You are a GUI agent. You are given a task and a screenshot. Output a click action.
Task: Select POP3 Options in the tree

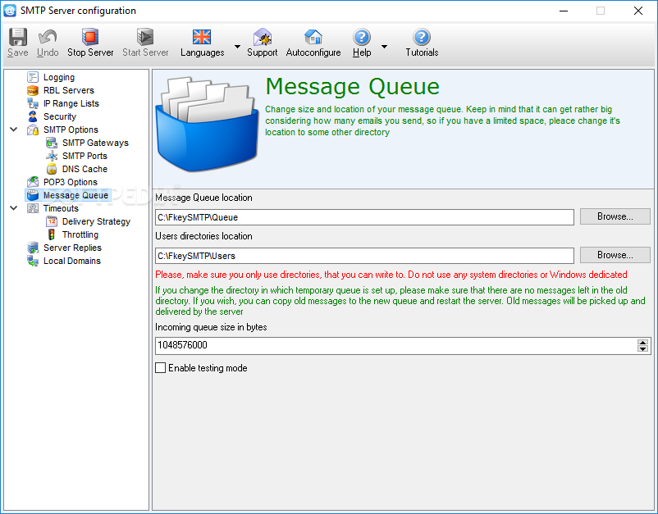pyautogui.click(x=71, y=182)
